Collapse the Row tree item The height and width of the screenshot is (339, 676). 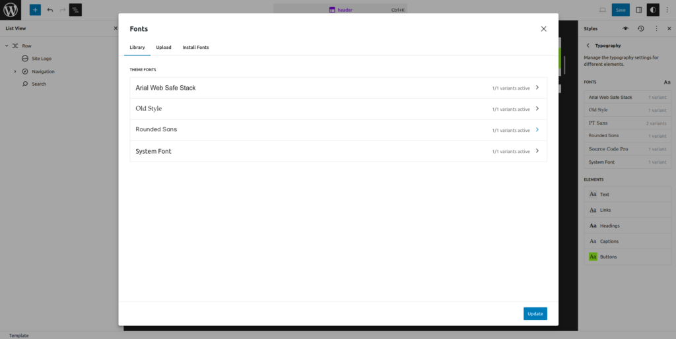coord(7,46)
